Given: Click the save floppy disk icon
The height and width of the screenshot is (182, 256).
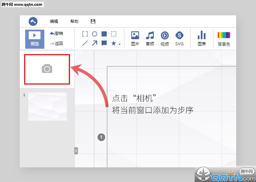Looking at the screenshot, I should pos(93,21).
